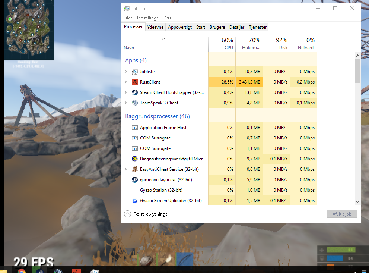The width and height of the screenshot is (369, 273).
Task: Open the Vis menu
Action: (168, 18)
